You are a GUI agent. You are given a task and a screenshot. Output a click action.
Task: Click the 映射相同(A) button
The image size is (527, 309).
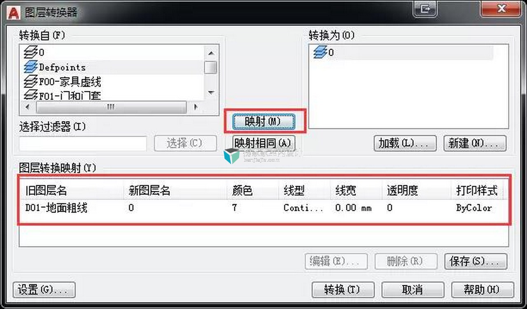264,143
